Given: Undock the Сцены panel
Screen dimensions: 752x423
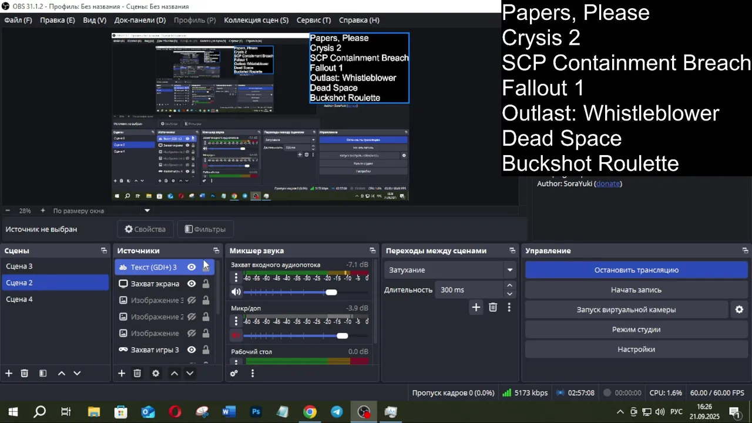Looking at the screenshot, I should click(104, 251).
